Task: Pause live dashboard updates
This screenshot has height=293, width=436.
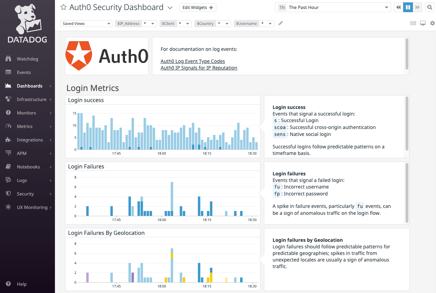Action: [408, 7]
